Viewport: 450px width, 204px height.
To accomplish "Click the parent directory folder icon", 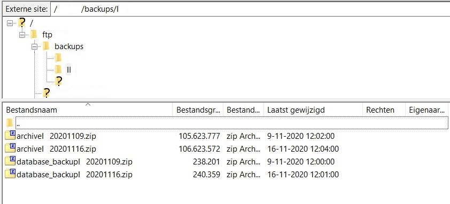I will pos(10,123).
